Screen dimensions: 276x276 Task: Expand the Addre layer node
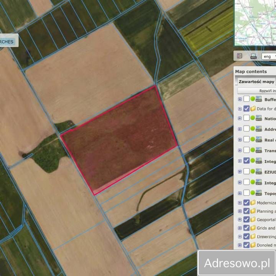point(240,129)
